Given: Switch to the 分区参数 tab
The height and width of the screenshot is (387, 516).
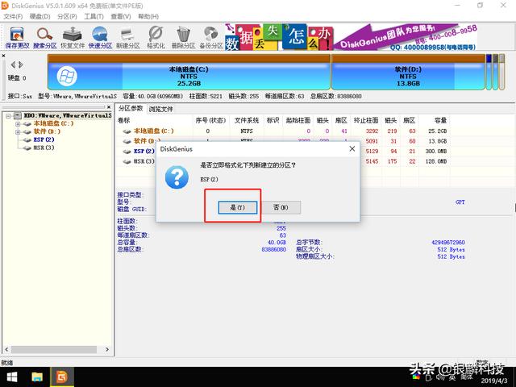Looking at the screenshot, I should 131,109.
